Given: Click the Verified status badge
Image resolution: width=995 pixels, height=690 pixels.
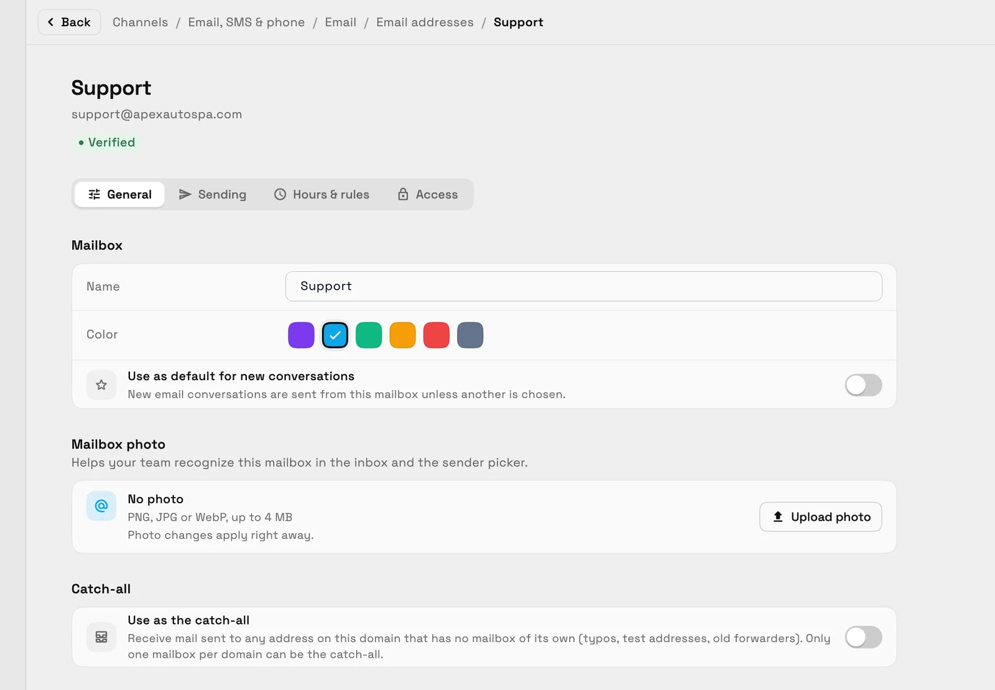Looking at the screenshot, I should click(106, 142).
